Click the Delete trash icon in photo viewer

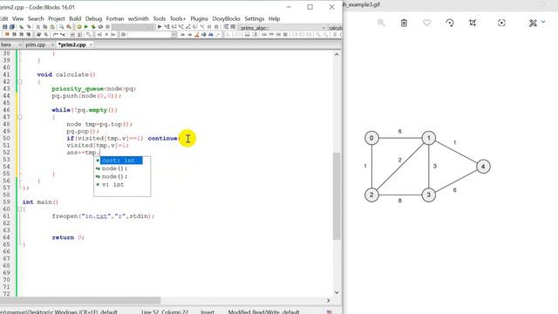click(x=404, y=23)
